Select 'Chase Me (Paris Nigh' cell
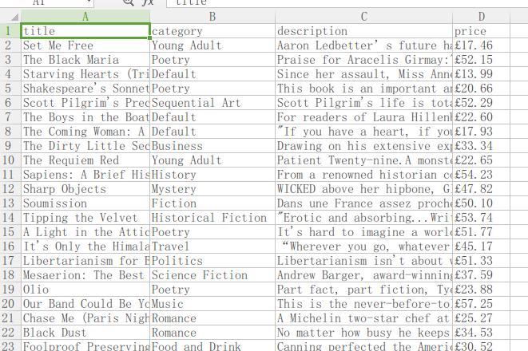The width and height of the screenshot is (528, 351). point(85,318)
